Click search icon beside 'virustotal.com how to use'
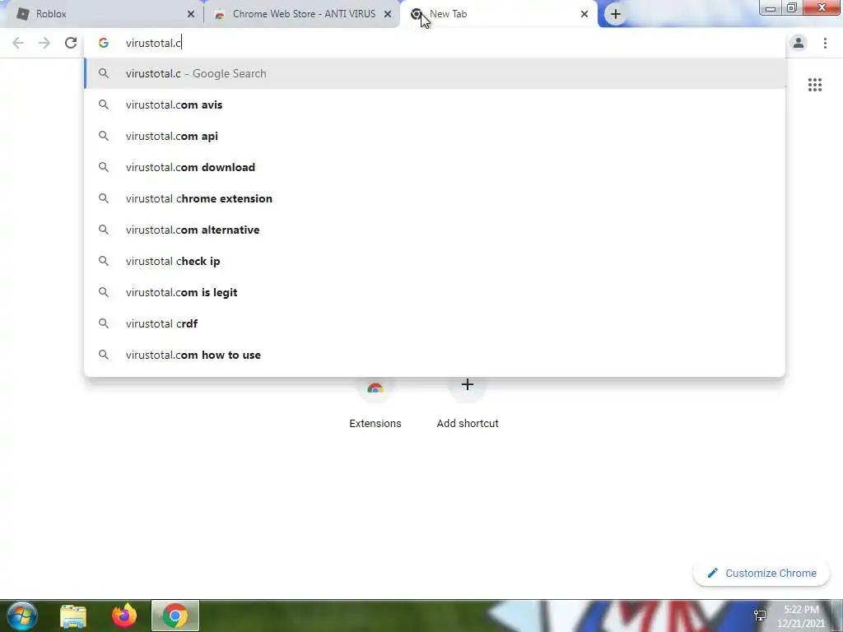 [x=103, y=355]
